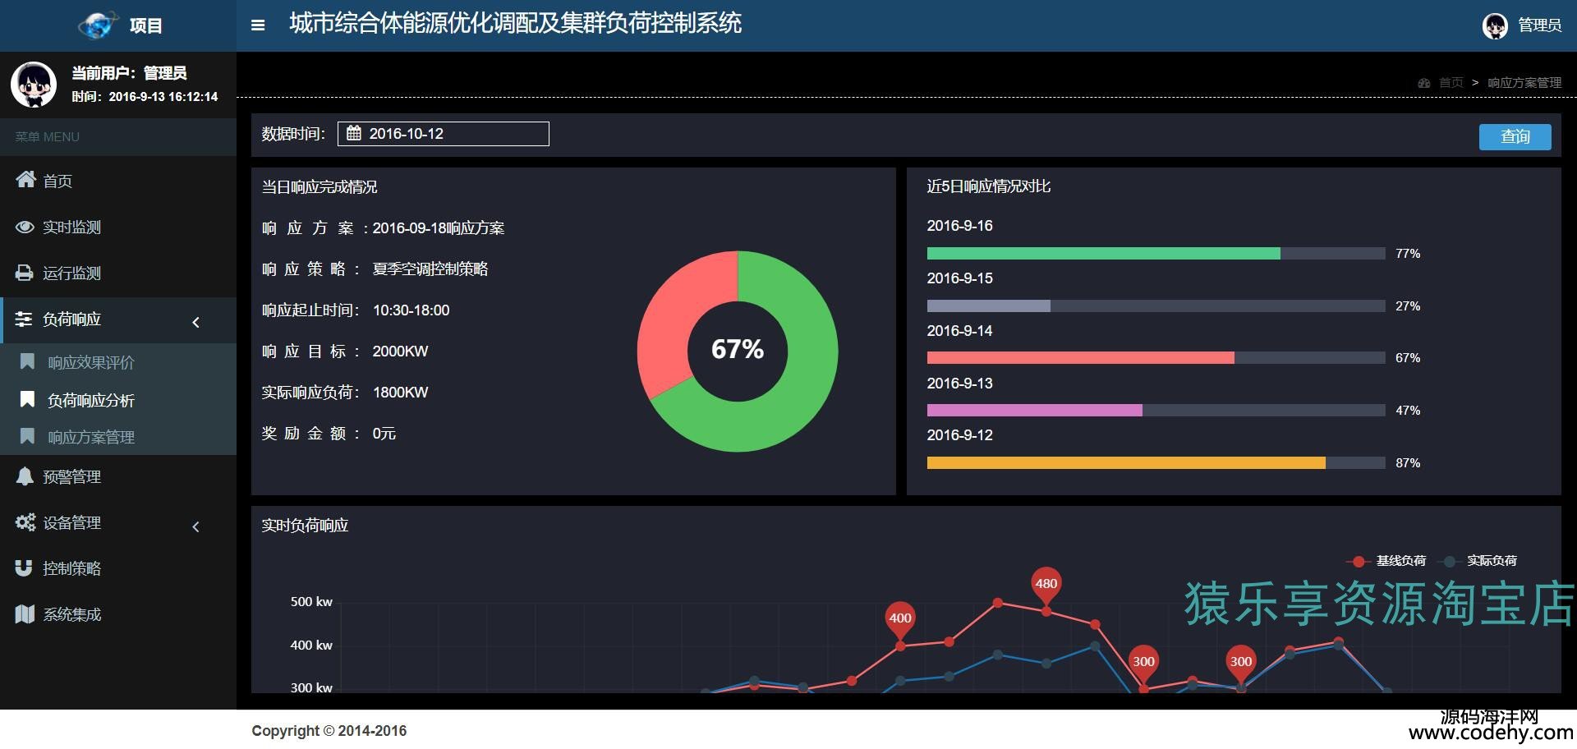Viewport: 1577px width, 749px height.
Task: Click the 响应方案管理 breadcrumb link
Action: [x=1524, y=83]
